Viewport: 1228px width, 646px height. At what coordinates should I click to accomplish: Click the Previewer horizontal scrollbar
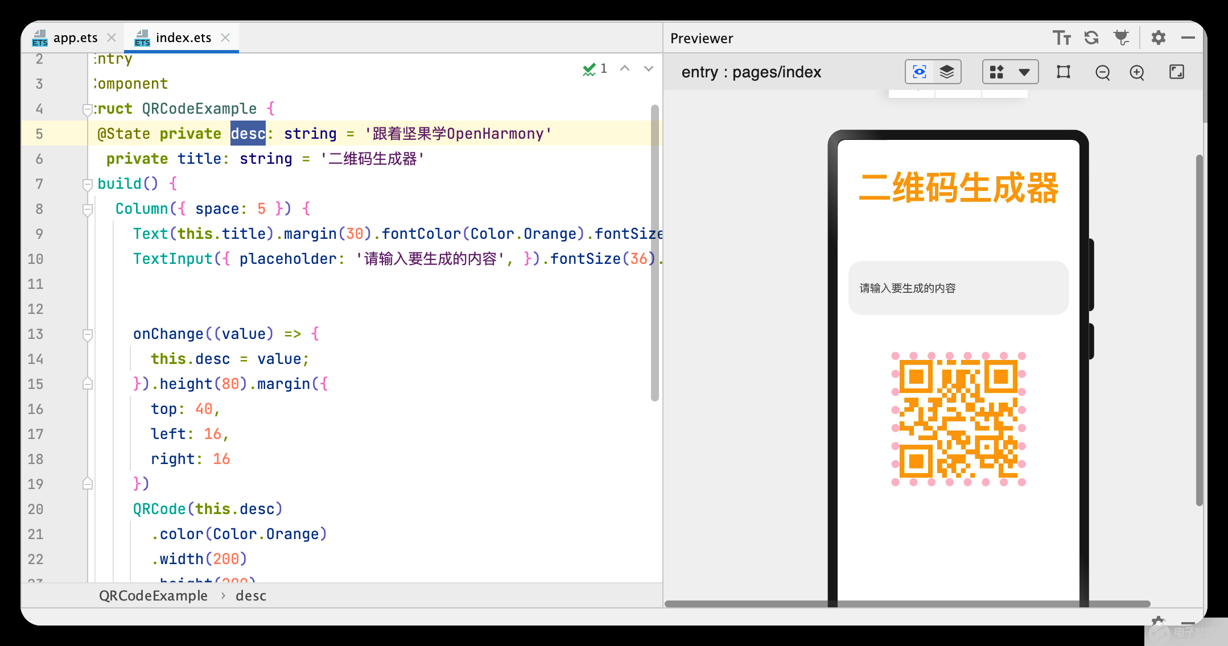907,604
